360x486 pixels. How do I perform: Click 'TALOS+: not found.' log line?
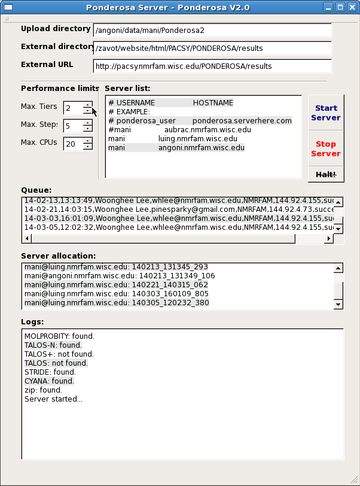(59, 354)
